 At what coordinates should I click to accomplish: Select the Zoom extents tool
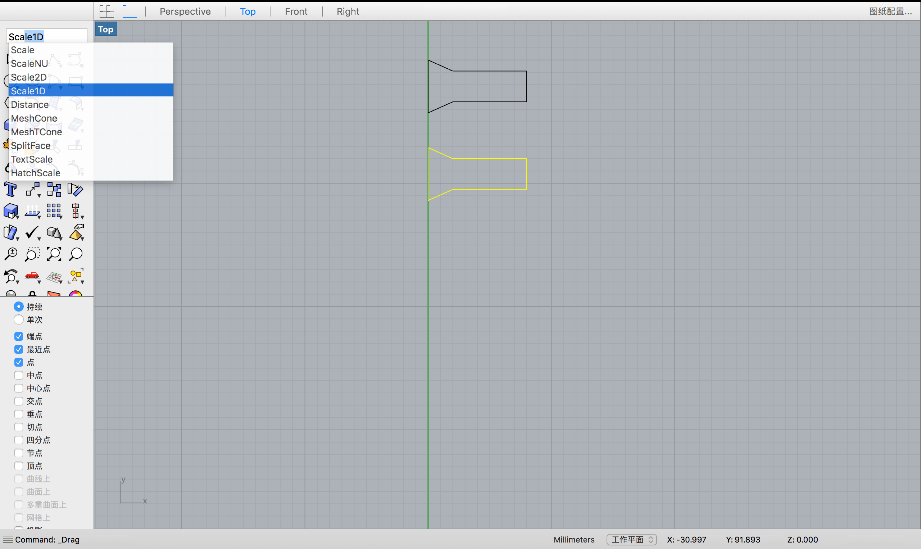54,254
